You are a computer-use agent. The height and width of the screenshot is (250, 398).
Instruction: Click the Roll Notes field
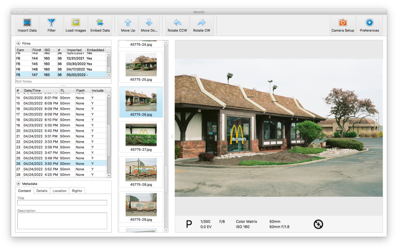point(63,82)
